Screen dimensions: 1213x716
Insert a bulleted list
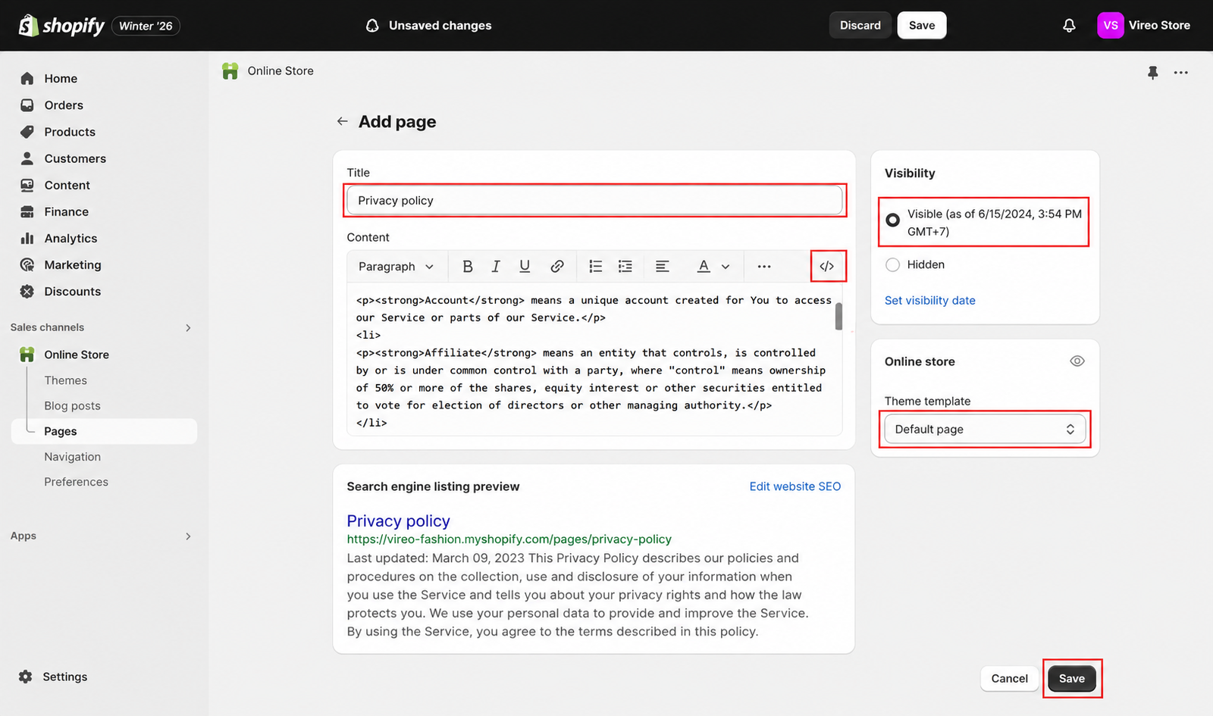[x=596, y=267]
